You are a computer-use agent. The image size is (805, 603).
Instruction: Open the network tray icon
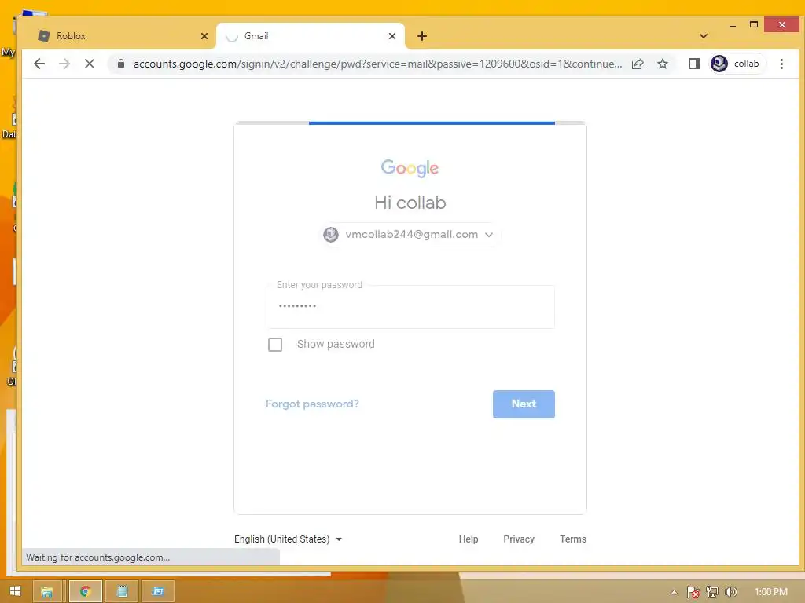[711, 592]
